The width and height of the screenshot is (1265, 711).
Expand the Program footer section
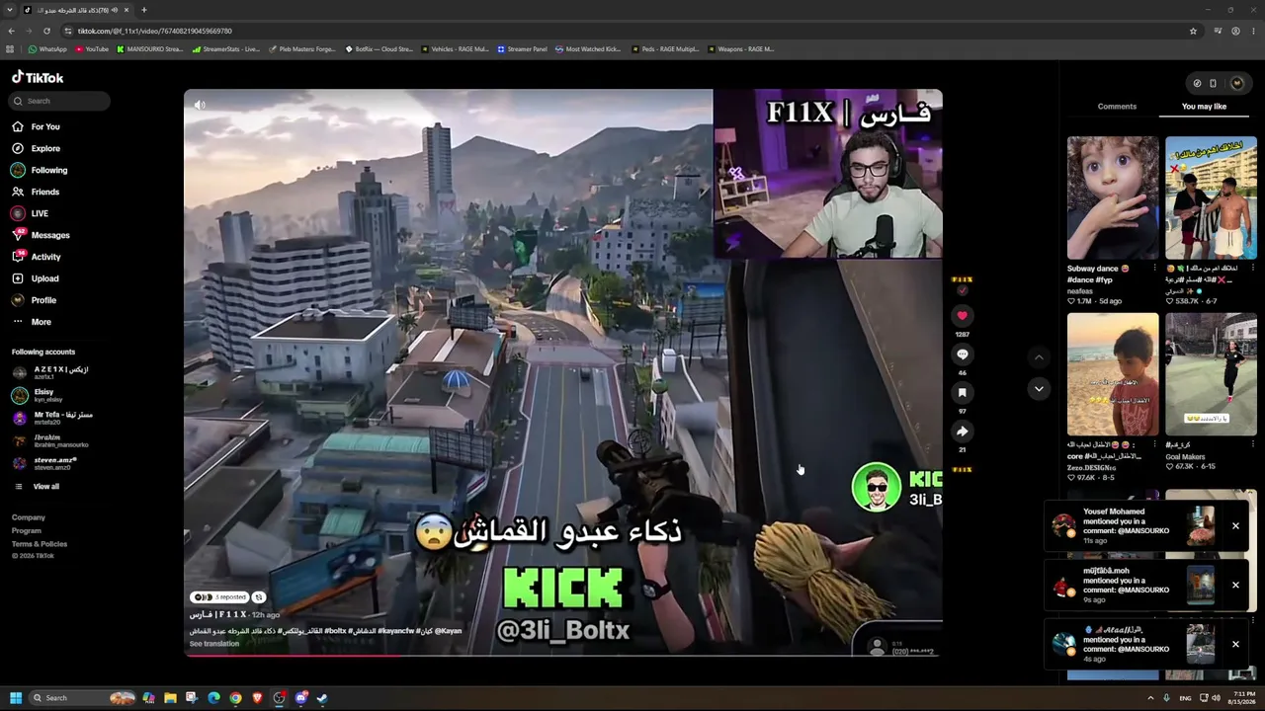27,530
